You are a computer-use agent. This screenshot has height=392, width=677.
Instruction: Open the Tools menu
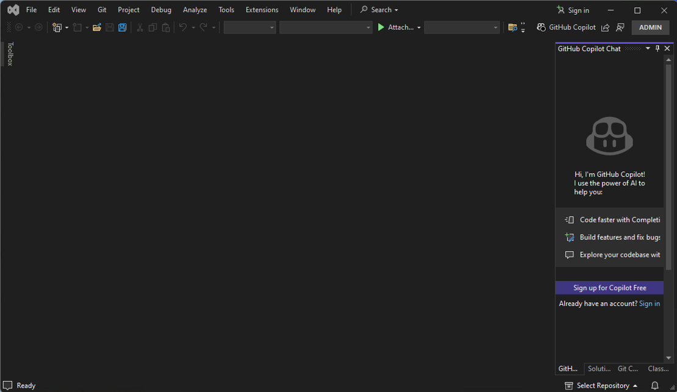click(226, 10)
